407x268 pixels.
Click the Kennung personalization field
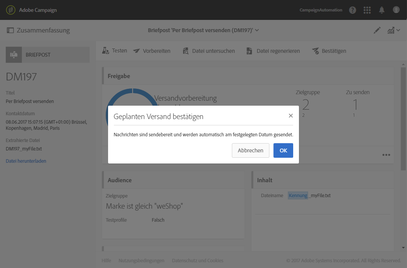tap(298, 195)
